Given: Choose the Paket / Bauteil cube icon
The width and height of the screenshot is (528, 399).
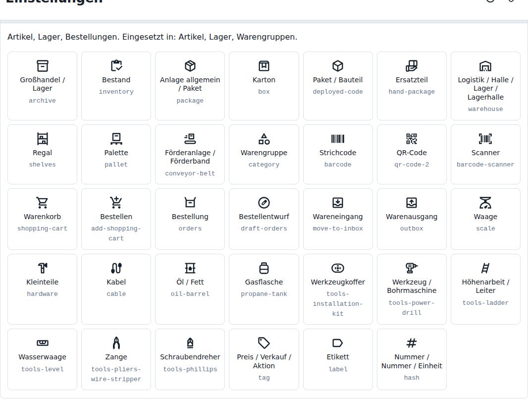Looking at the screenshot, I should [x=338, y=66].
